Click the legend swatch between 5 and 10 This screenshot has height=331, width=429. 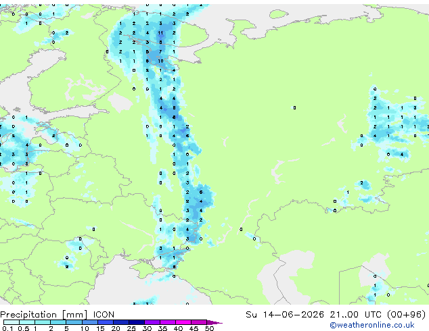click(x=74, y=322)
